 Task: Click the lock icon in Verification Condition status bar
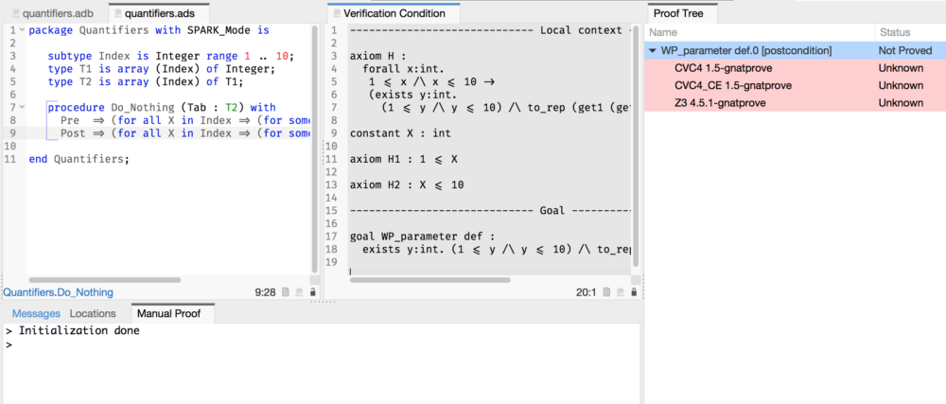(x=631, y=292)
